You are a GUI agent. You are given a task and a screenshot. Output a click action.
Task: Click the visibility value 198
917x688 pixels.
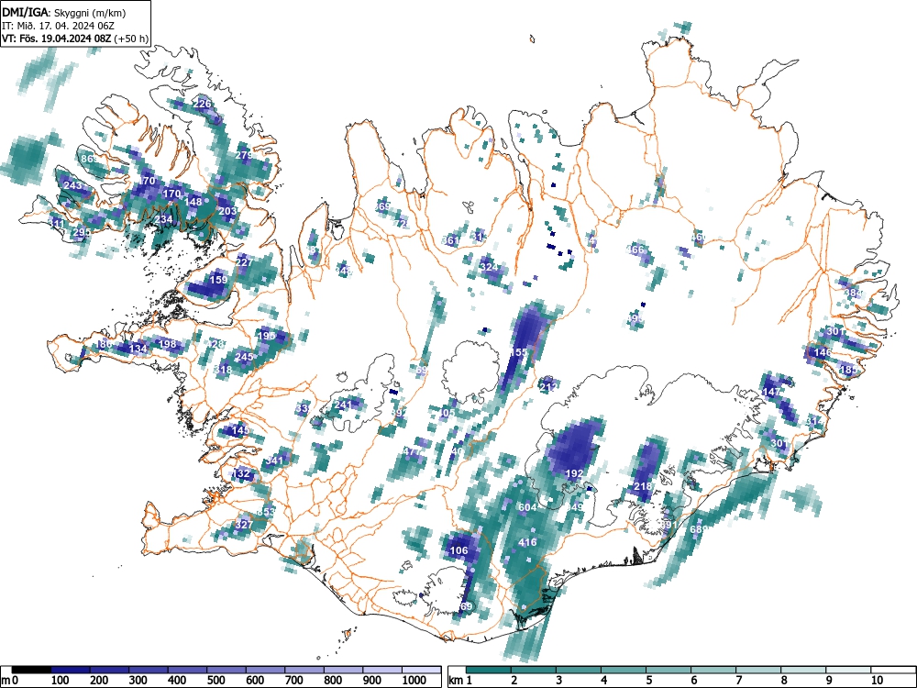coord(168,343)
